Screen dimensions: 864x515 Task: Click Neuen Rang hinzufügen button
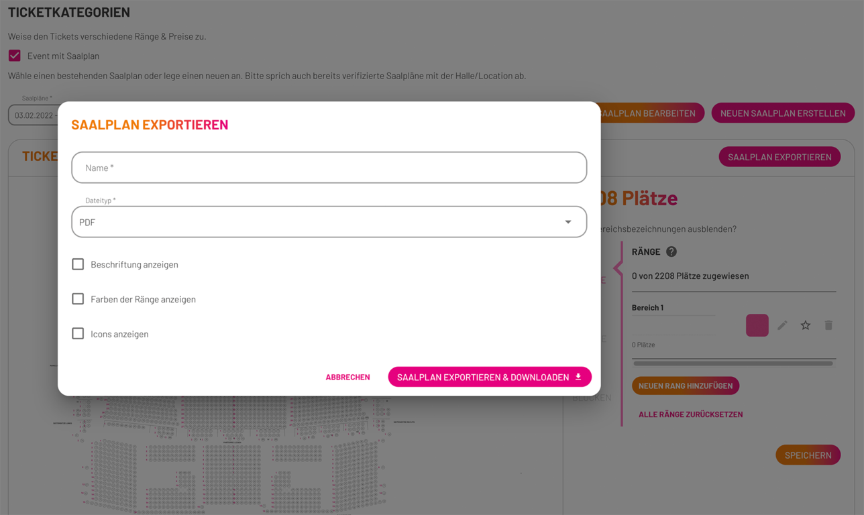[686, 386]
